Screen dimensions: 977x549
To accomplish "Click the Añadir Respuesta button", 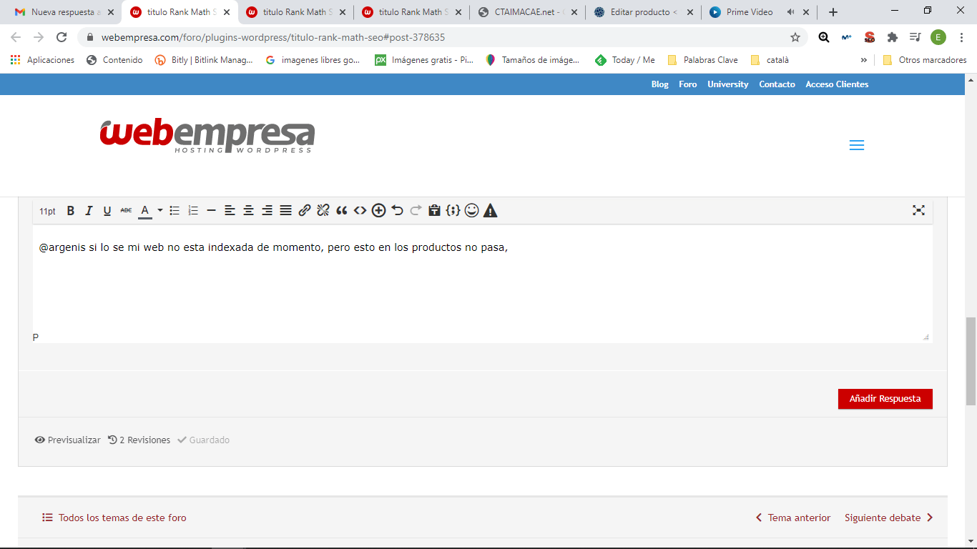I will click(x=885, y=399).
